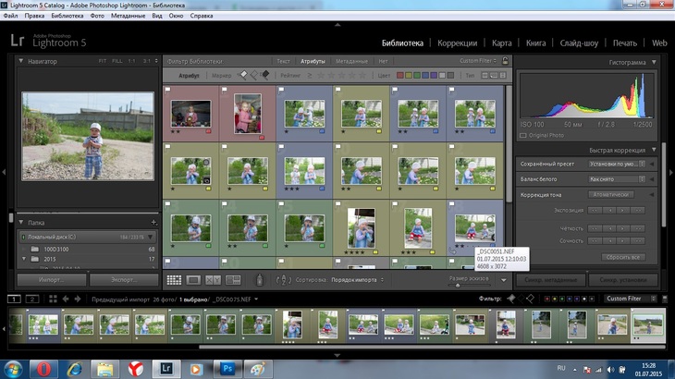Click the Импорт button

[x=52, y=279]
